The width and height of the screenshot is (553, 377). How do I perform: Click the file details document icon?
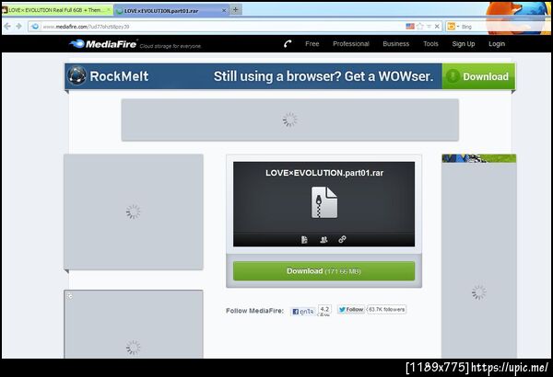[304, 240]
